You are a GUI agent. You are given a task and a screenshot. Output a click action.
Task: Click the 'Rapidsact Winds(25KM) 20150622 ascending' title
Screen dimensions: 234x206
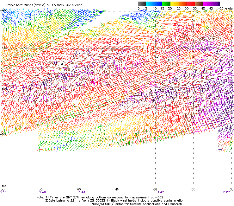[x=44, y=5]
